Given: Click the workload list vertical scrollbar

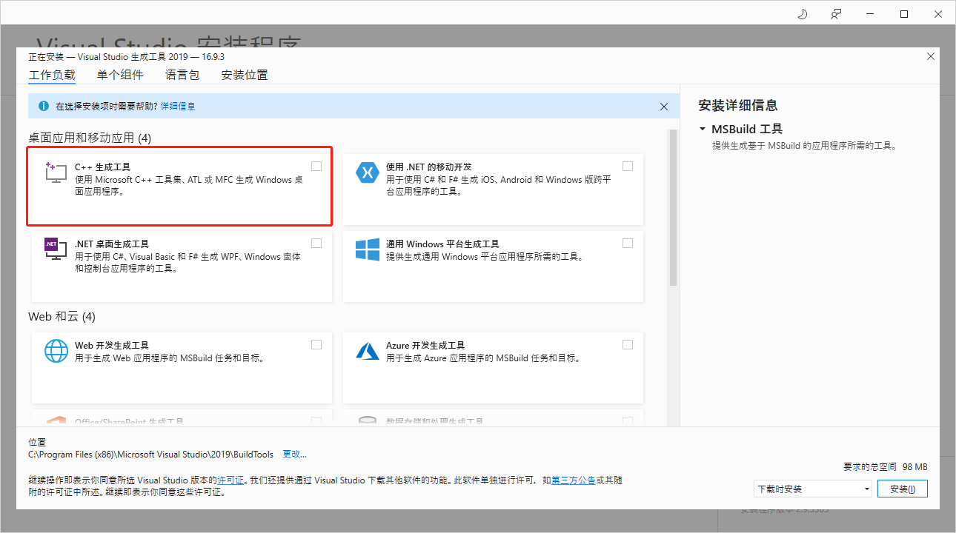Looking at the screenshot, I should (x=673, y=207).
